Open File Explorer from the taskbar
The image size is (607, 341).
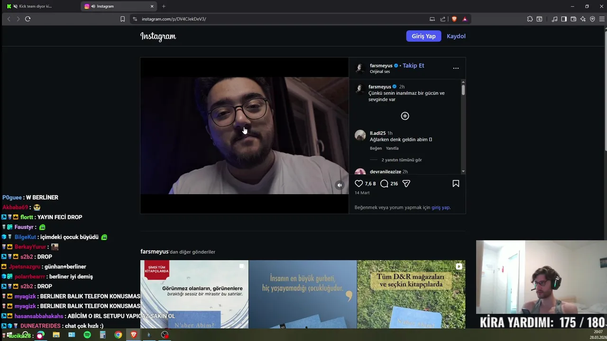coord(56,335)
